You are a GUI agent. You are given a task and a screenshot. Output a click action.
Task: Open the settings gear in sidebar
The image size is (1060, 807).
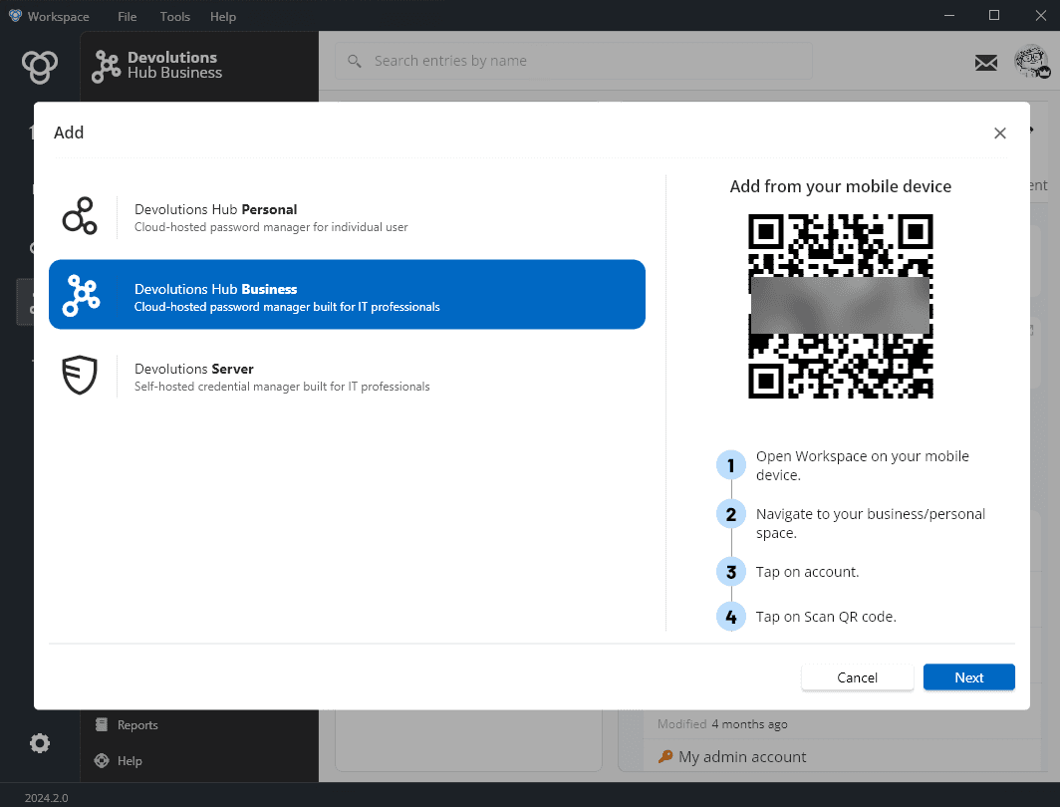40,743
